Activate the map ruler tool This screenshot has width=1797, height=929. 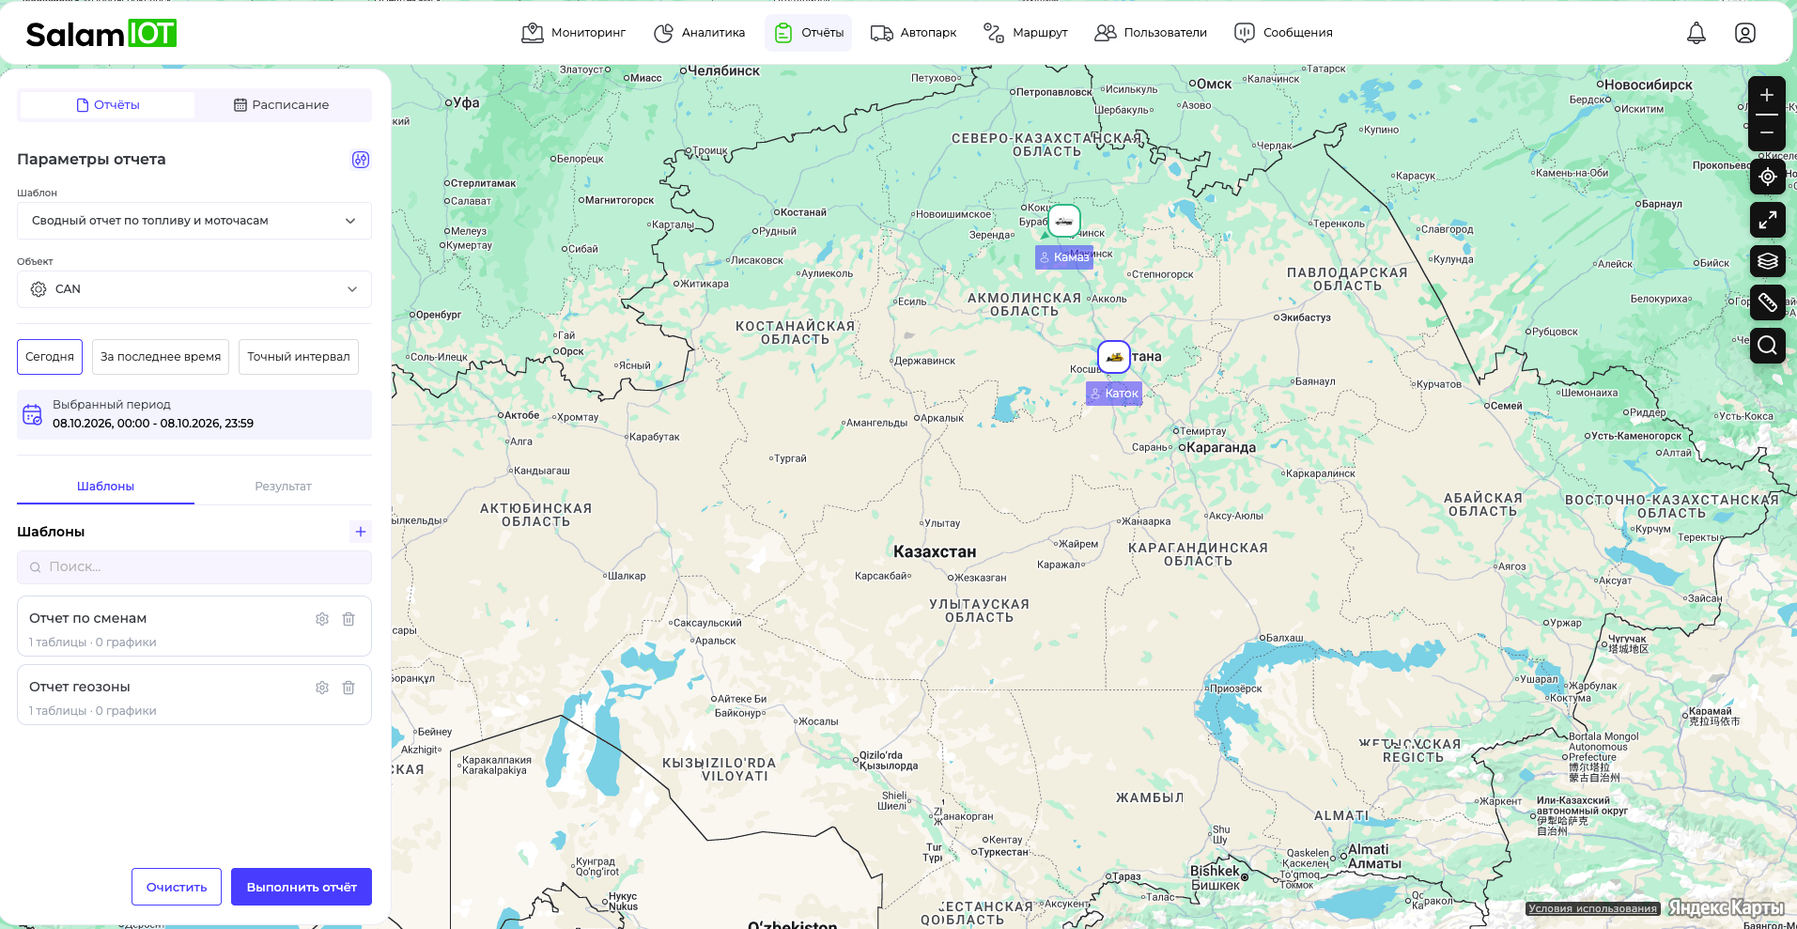(1767, 302)
